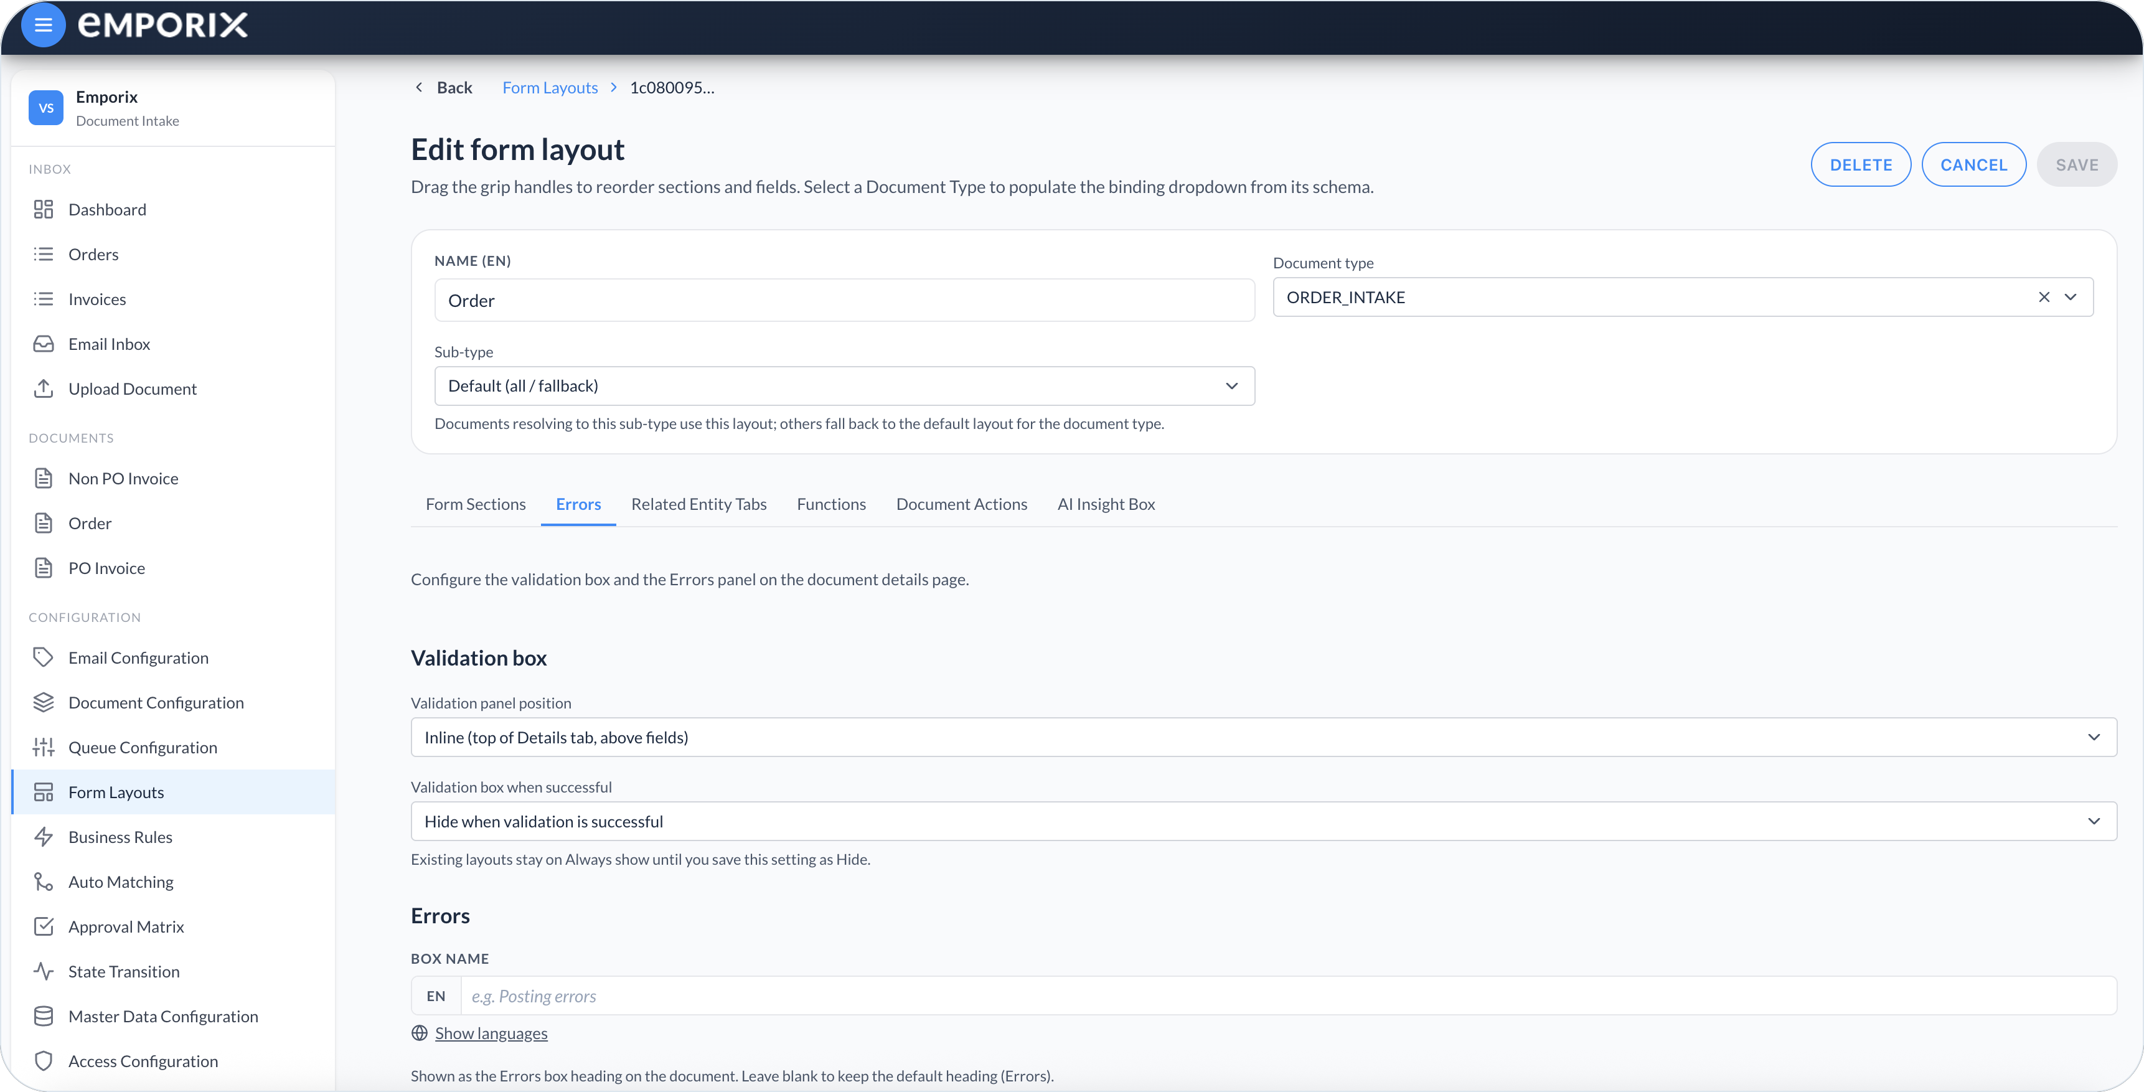Click the DELETE button
This screenshot has height=1092, width=2144.
point(1861,165)
